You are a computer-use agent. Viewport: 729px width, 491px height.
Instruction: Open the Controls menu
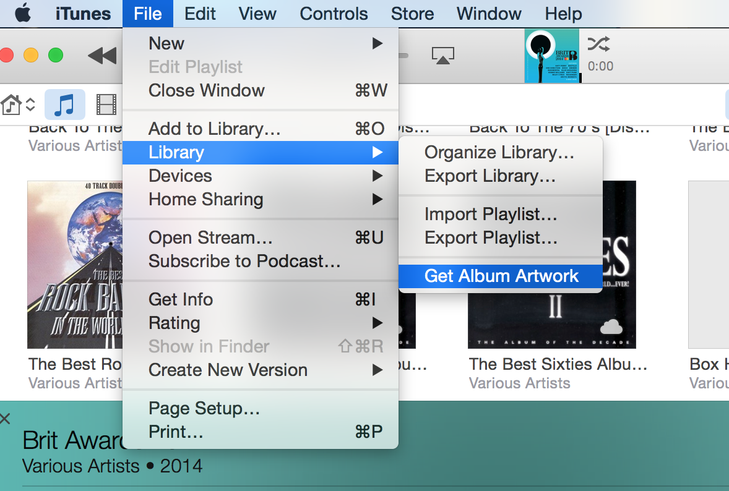coord(334,14)
